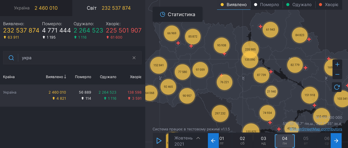Reset the map view with refresh icon
Viewport: 348px width, 148px height.
(x=337, y=87)
